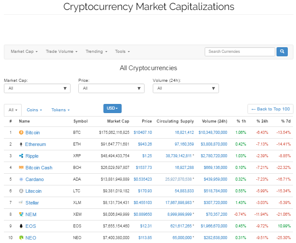
Task: Switch to the Tokens tab
Action: coord(60,110)
